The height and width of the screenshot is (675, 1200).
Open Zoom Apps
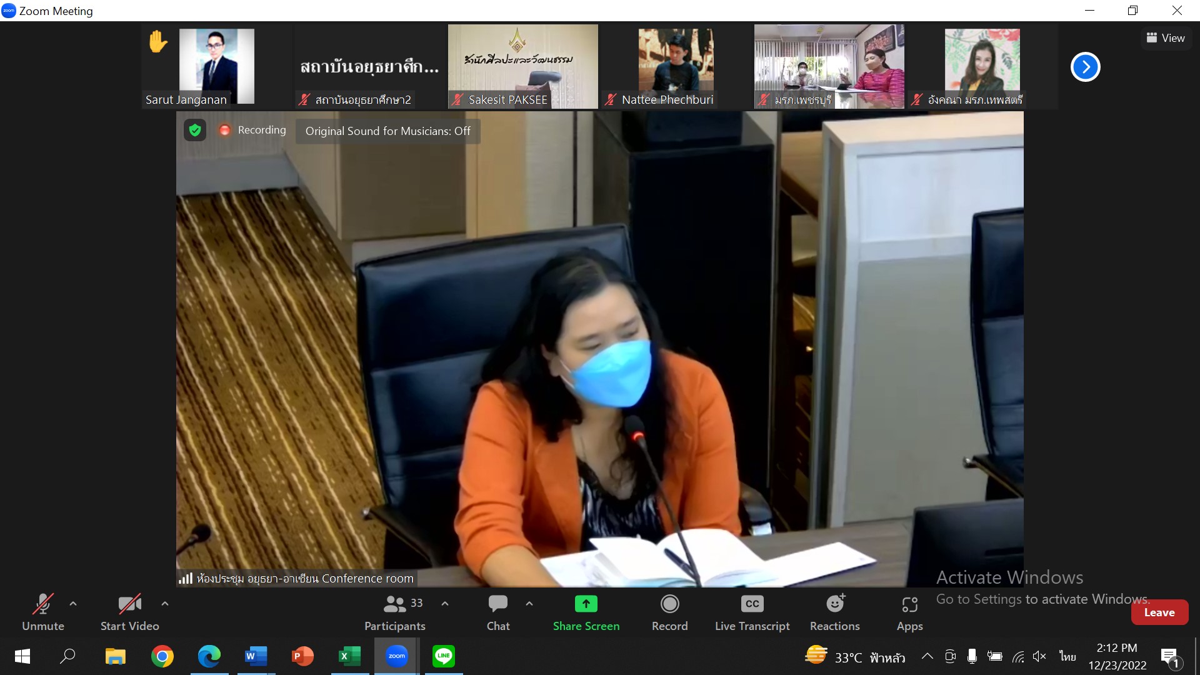point(909,612)
